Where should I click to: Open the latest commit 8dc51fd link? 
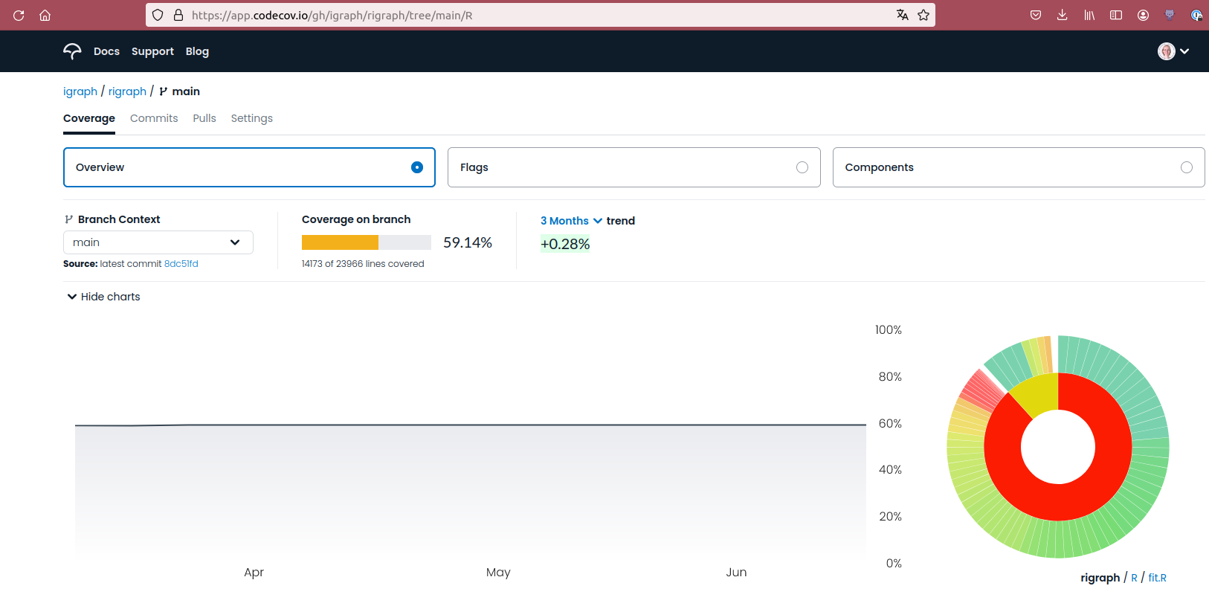tap(181, 264)
